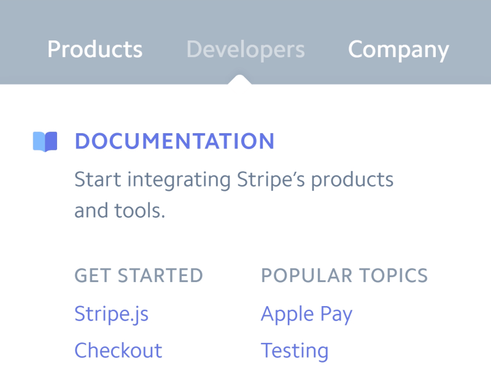Click the GET STARTED section heading
This screenshot has width=491, height=368.
pos(138,275)
